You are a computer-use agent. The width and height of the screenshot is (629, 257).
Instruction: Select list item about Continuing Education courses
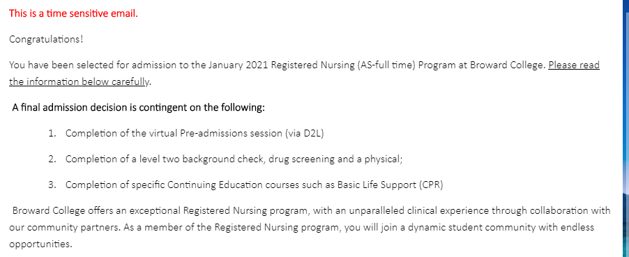[245, 185]
